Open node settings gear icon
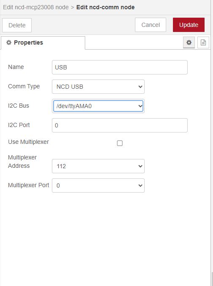Image resolution: width=213 pixels, height=286 pixels. click(189, 42)
